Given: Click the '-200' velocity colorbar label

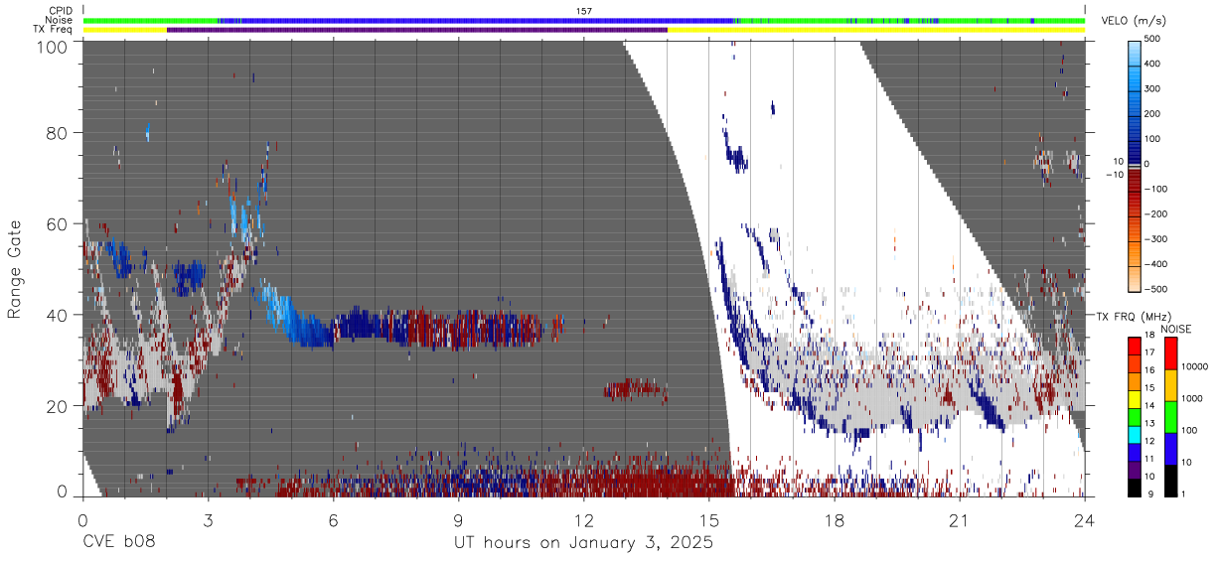Looking at the screenshot, I should 1155,213.
